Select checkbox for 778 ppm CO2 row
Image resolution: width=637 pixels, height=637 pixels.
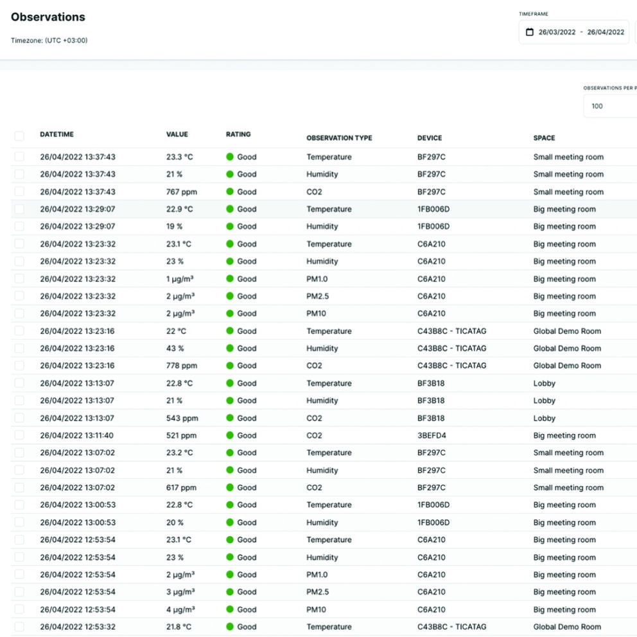tap(19, 365)
